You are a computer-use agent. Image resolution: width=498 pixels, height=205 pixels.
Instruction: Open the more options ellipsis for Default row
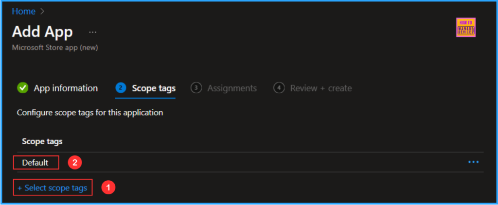coord(473,162)
